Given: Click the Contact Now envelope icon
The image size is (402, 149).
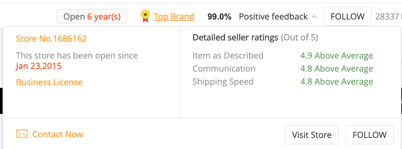Looking at the screenshot, I should coord(22,134).
